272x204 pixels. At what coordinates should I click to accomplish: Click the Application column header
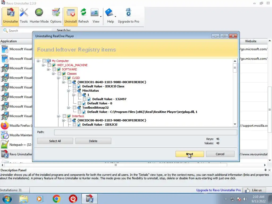[x=16, y=41]
